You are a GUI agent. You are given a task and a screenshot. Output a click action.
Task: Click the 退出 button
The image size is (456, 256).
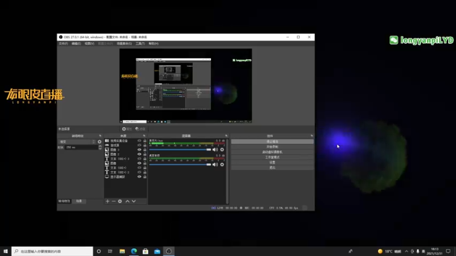pos(272,168)
